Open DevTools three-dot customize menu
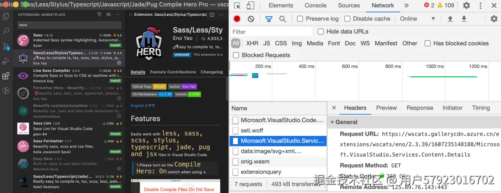The height and width of the screenshot is (193, 501). 481,6
